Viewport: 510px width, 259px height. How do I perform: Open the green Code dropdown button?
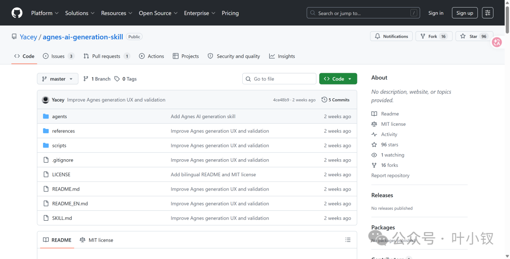(338, 79)
